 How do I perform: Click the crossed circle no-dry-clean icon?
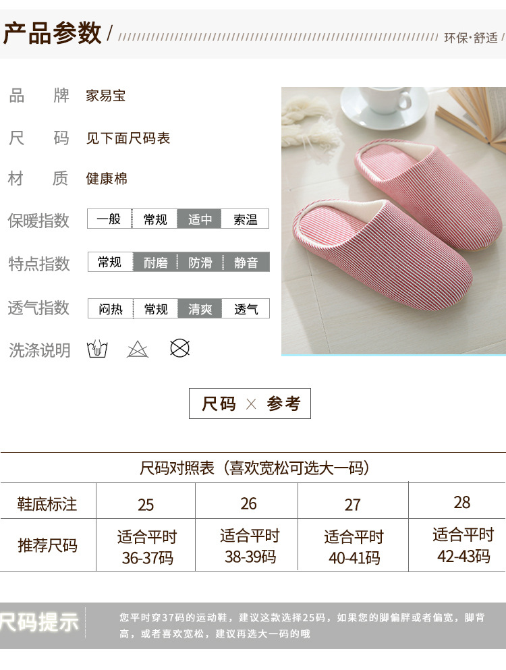[179, 347]
